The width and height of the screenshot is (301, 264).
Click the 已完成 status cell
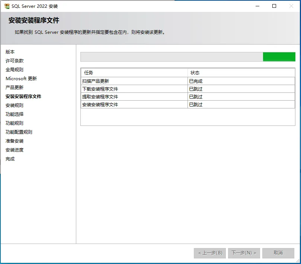coord(241,81)
